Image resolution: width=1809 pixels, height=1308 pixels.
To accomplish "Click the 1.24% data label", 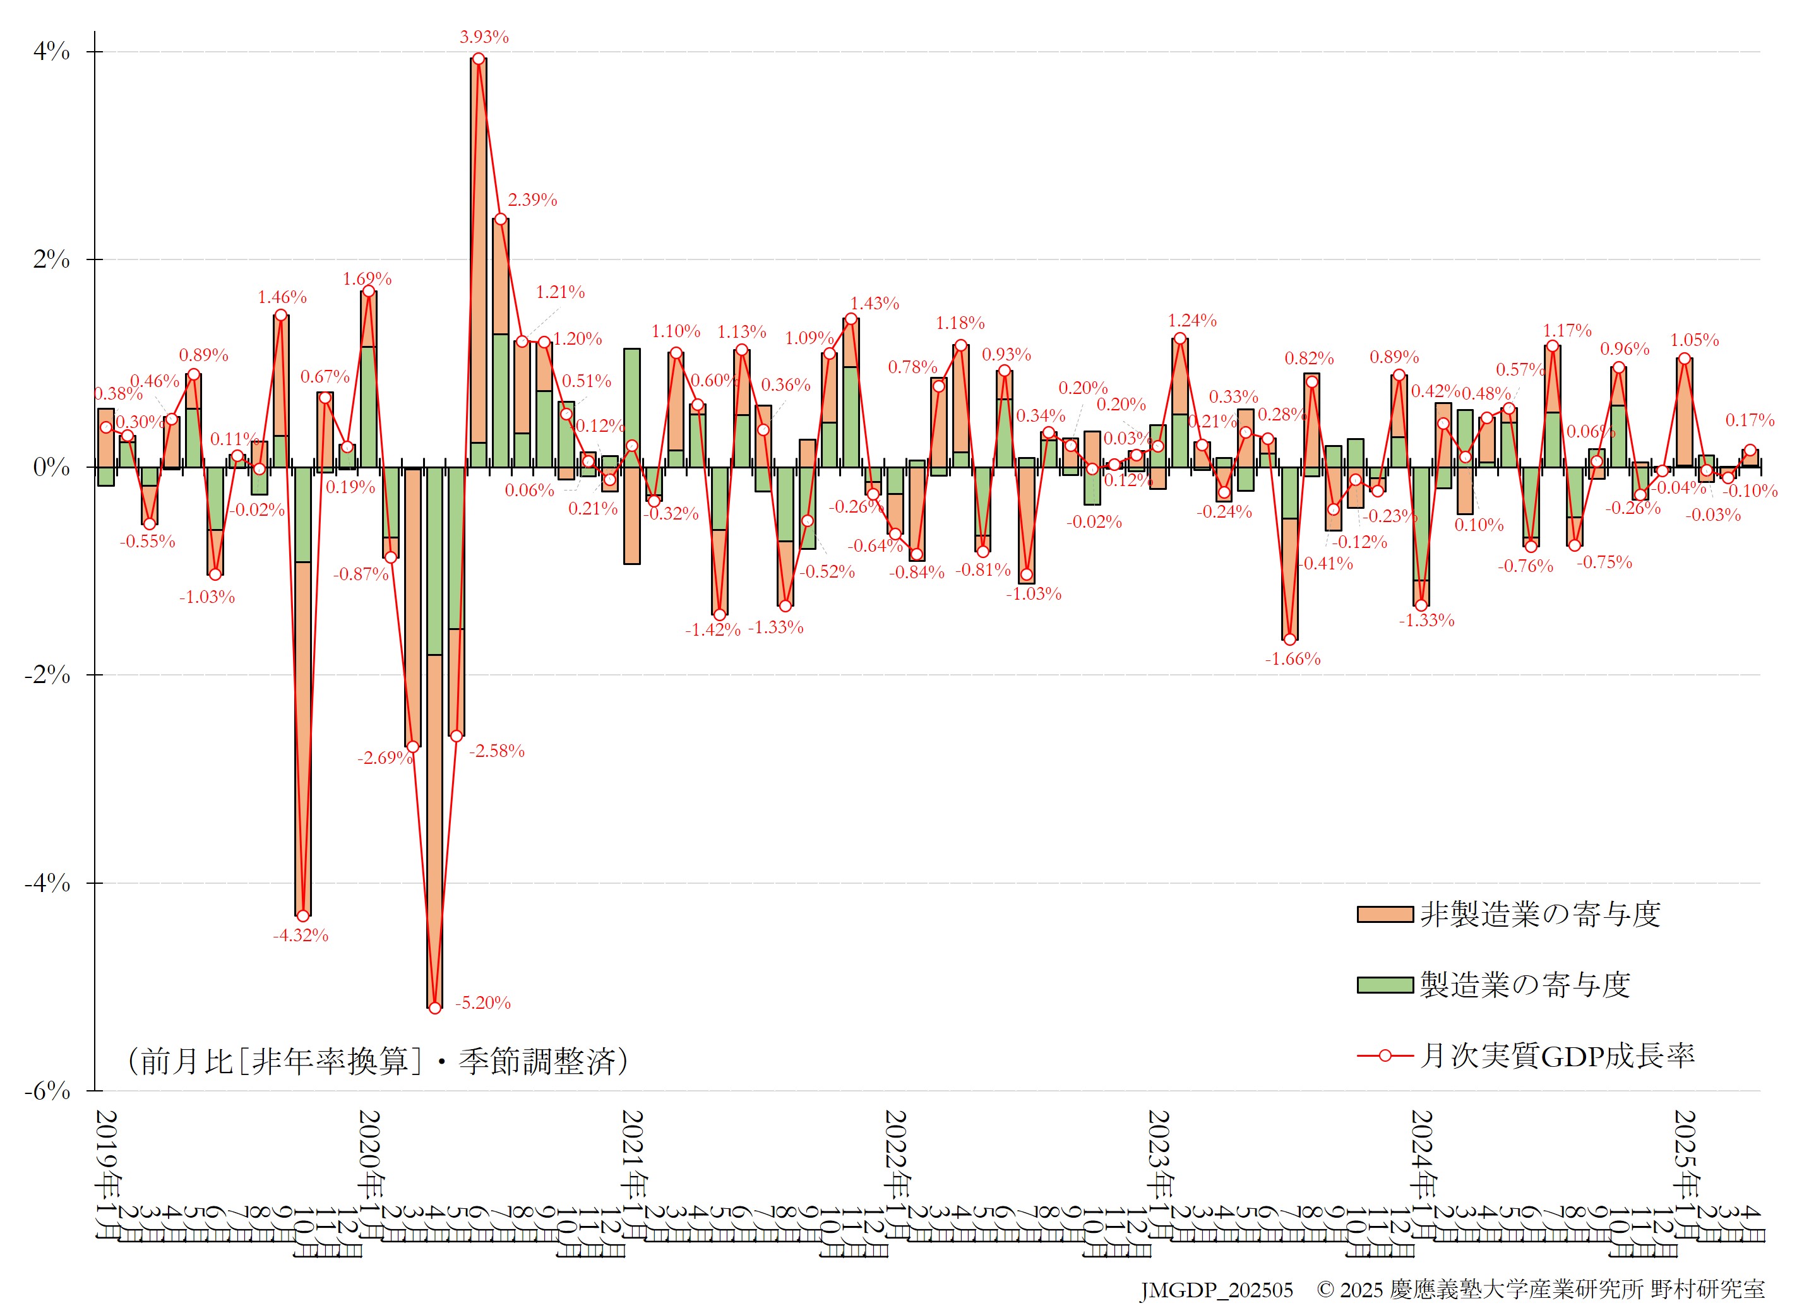I will click(x=1193, y=321).
